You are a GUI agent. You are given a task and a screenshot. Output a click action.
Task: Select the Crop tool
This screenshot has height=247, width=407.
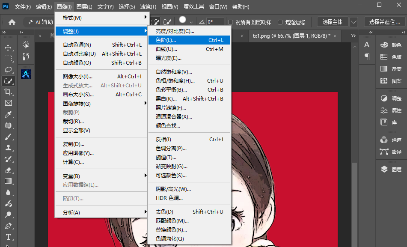click(x=8, y=92)
